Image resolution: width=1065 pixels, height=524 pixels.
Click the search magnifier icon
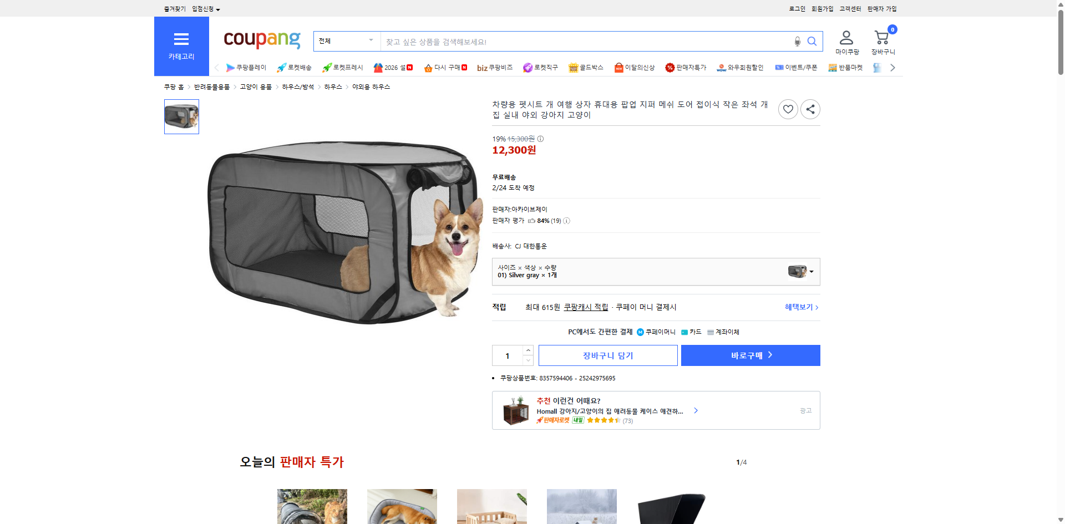pos(812,41)
